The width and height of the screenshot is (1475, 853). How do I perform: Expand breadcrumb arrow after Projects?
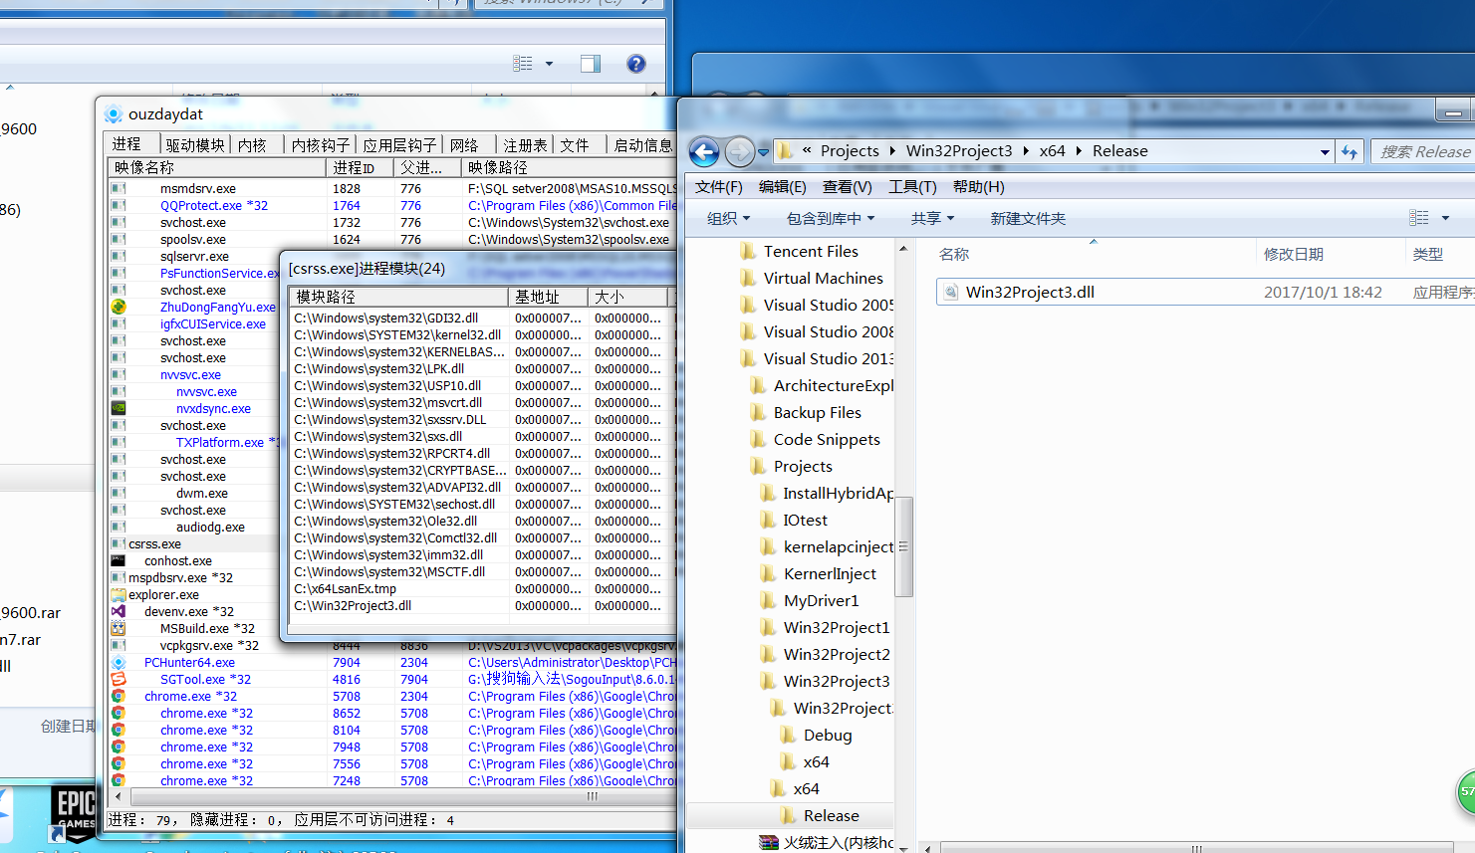pyautogui.click(x=893, y=151)
